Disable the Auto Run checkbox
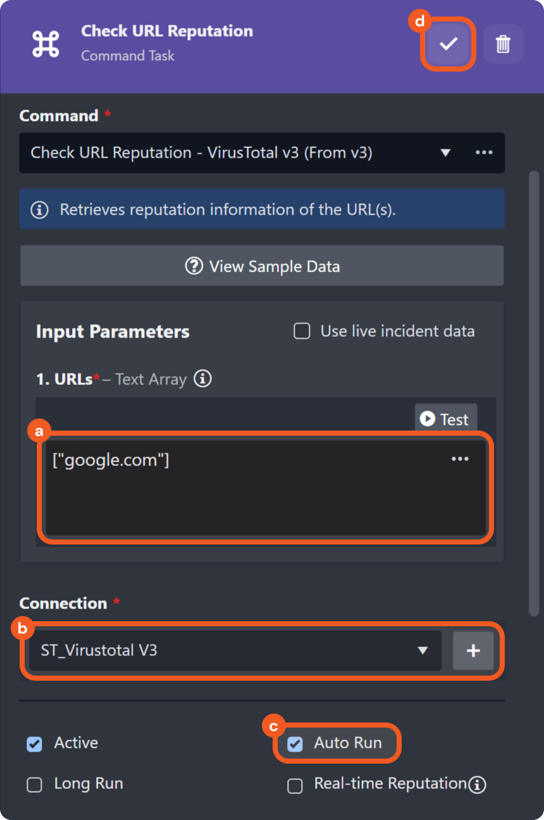Screen dimensions: 544x820 point(295,744)
